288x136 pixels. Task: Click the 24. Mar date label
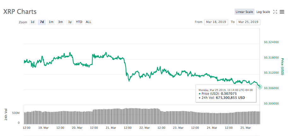pos(212,127)
